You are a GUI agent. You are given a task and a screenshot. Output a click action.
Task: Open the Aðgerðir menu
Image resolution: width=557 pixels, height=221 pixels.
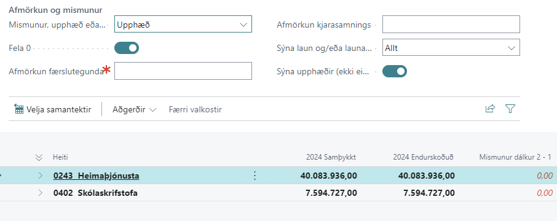pos(134,109)
